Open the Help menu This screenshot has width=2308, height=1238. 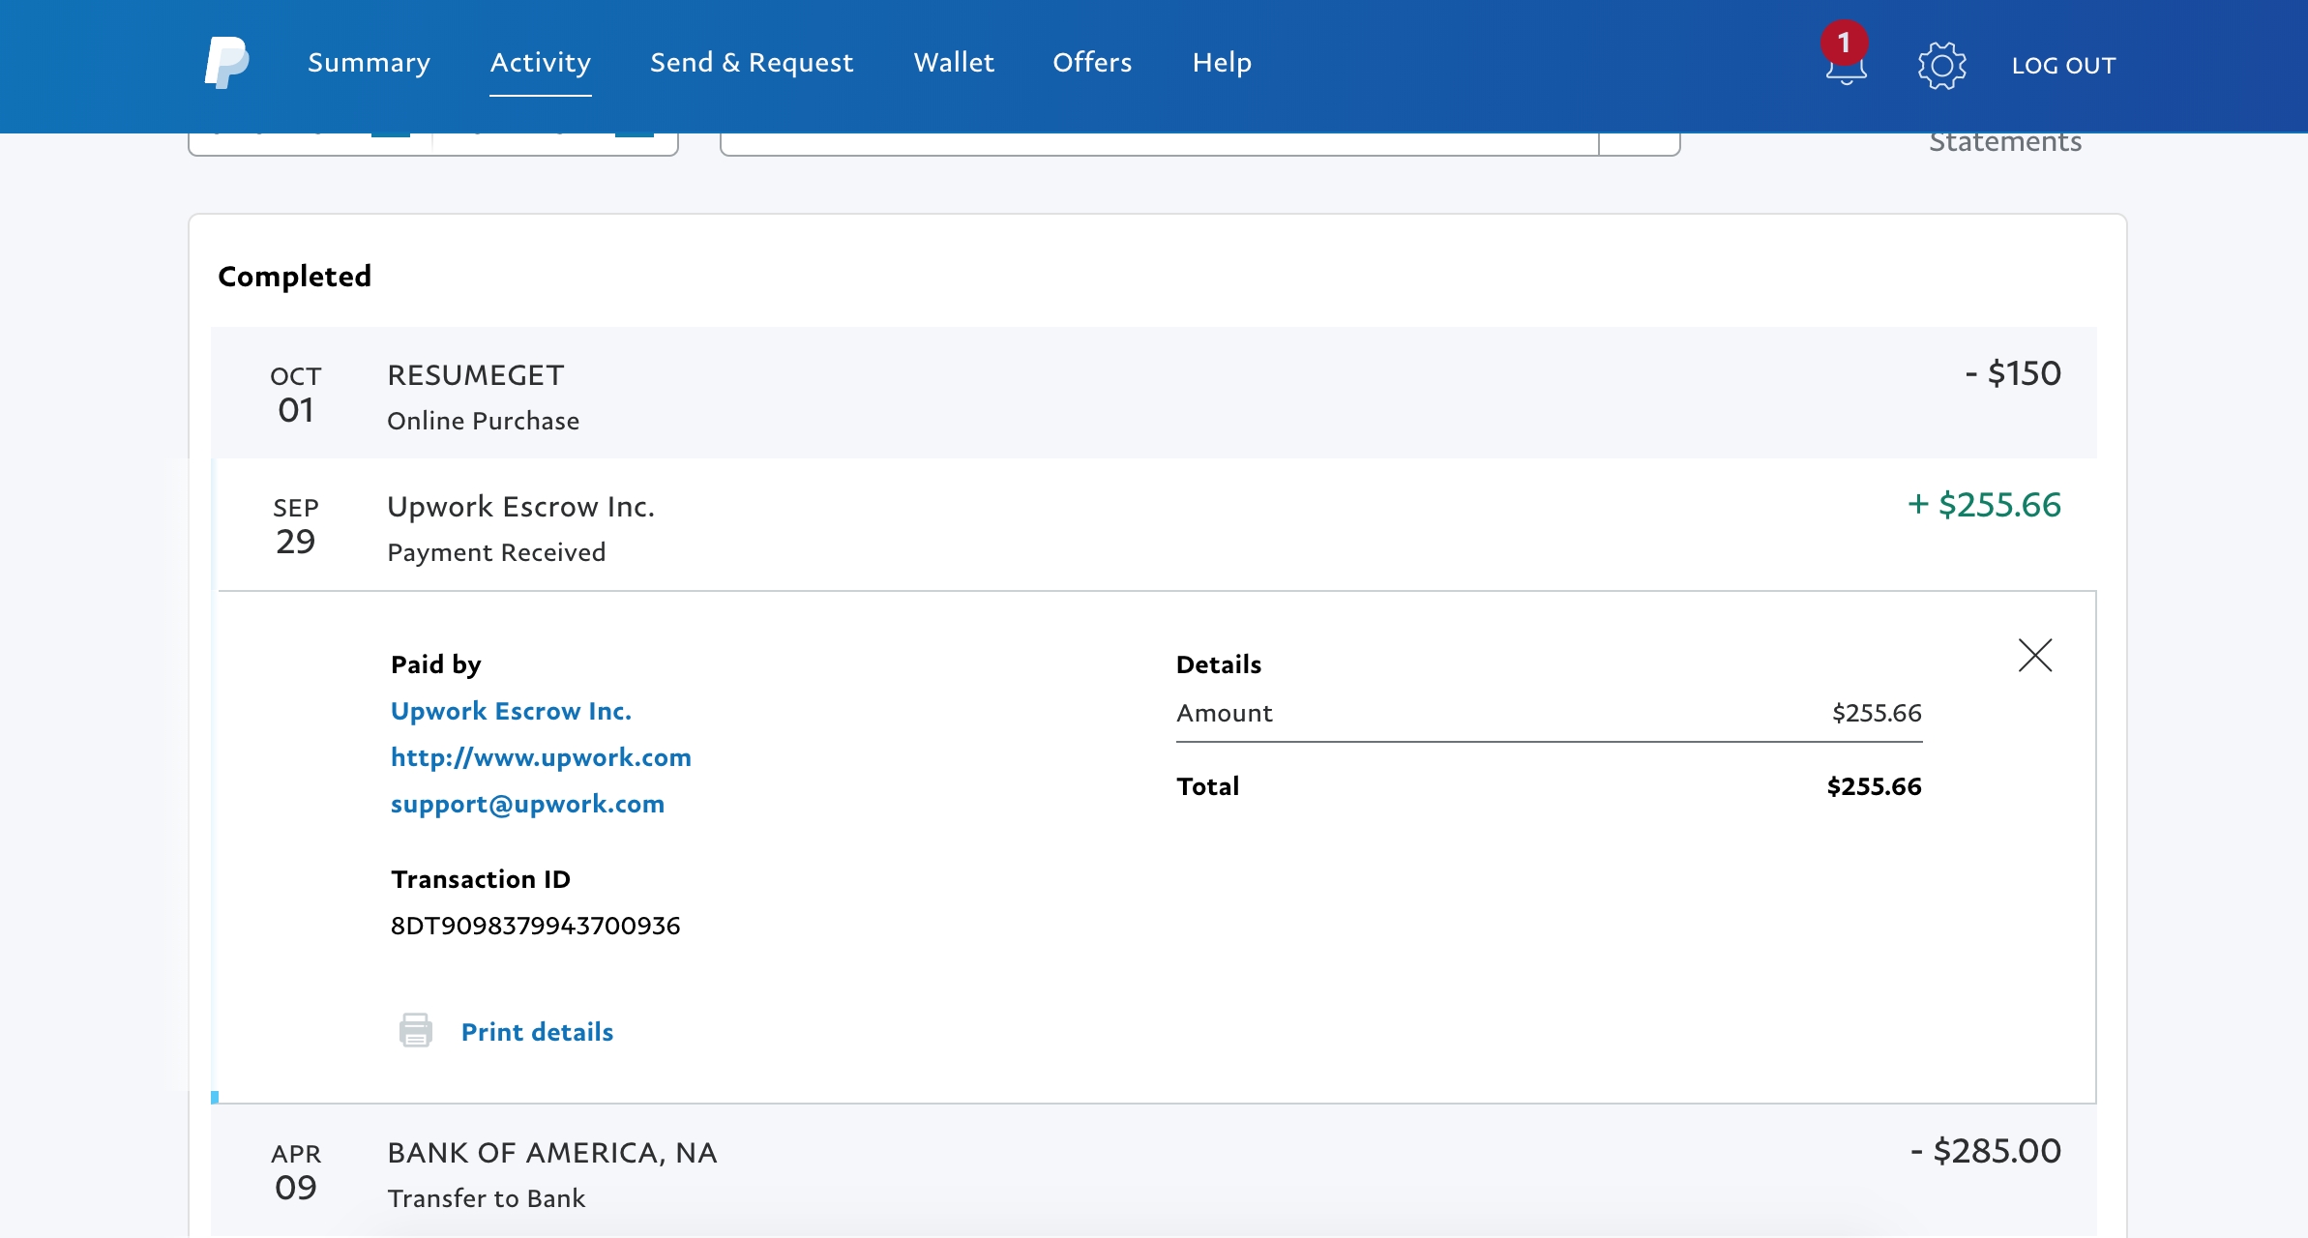point(1222,63)
